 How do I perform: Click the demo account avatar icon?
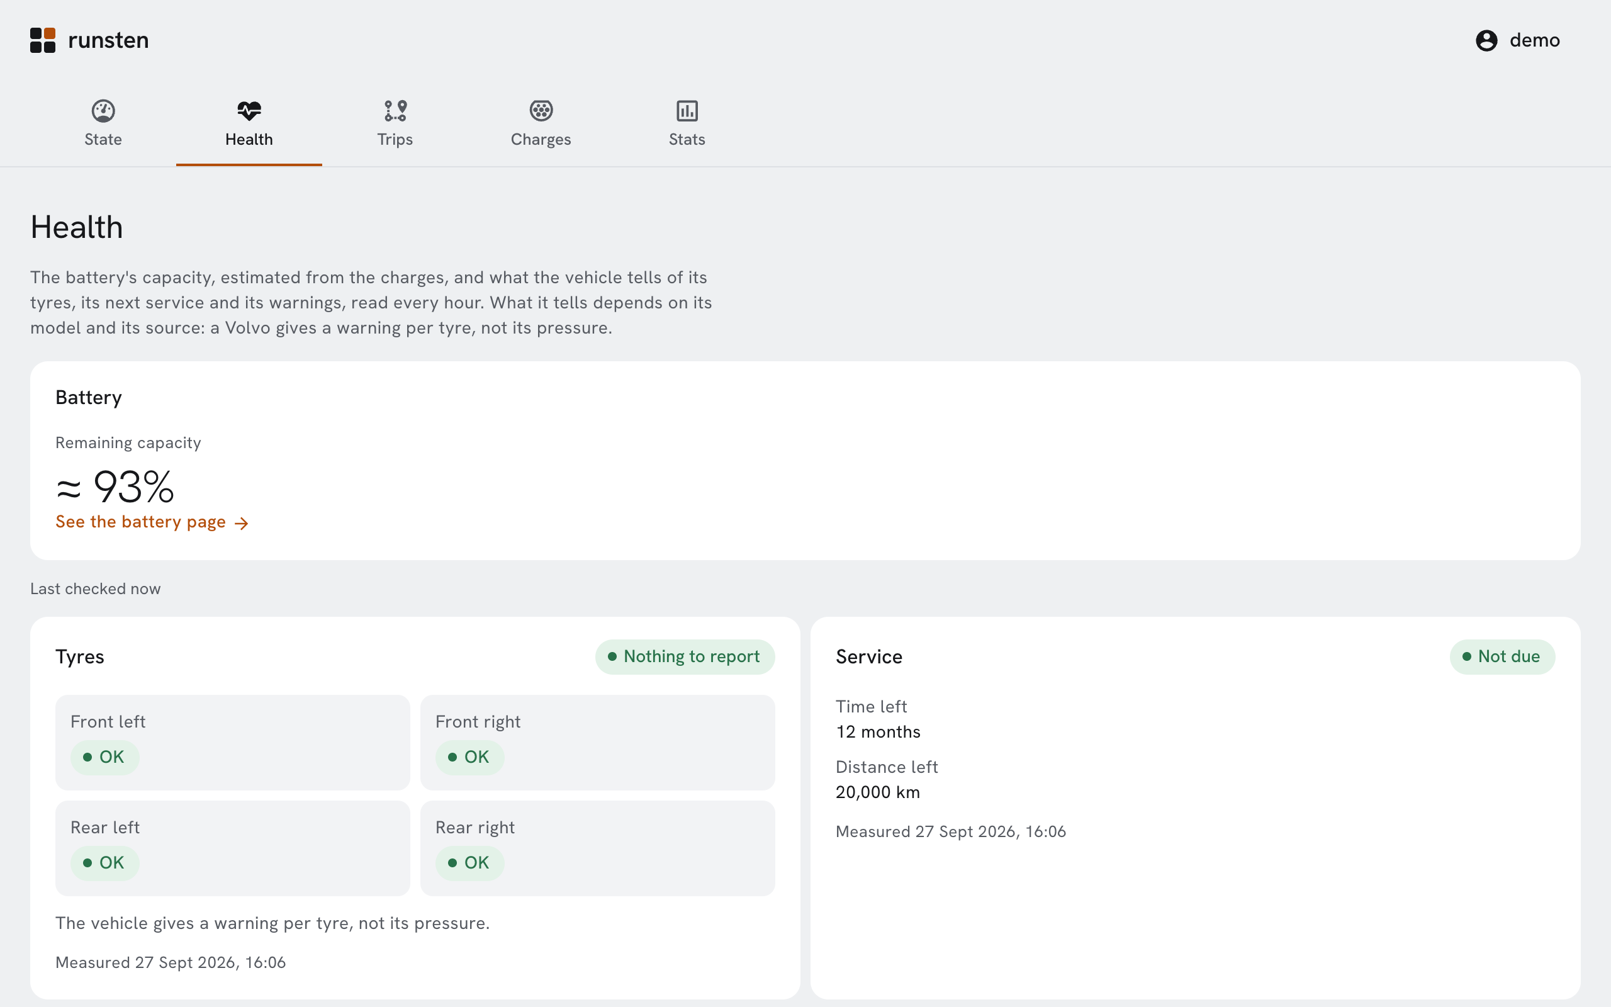point(1486,41)
